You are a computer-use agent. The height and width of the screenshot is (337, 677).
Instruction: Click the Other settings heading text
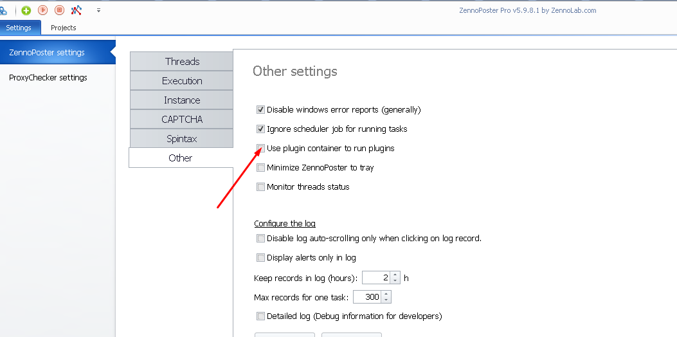coord(295,71)
